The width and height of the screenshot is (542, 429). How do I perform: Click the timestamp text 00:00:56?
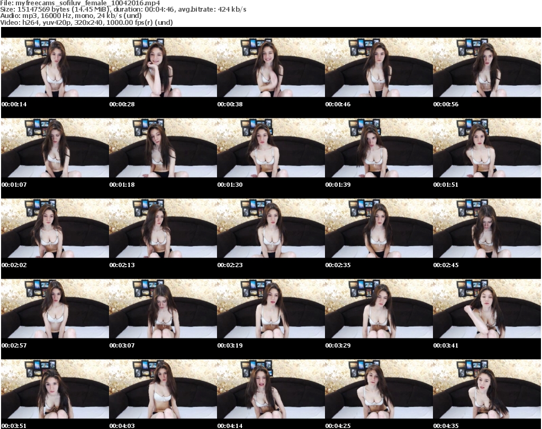(446, 104)
